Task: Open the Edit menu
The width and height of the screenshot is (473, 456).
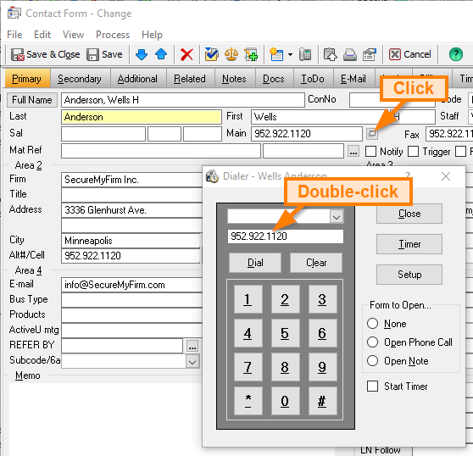Action: pyautogui.click(x=42, y=35)
